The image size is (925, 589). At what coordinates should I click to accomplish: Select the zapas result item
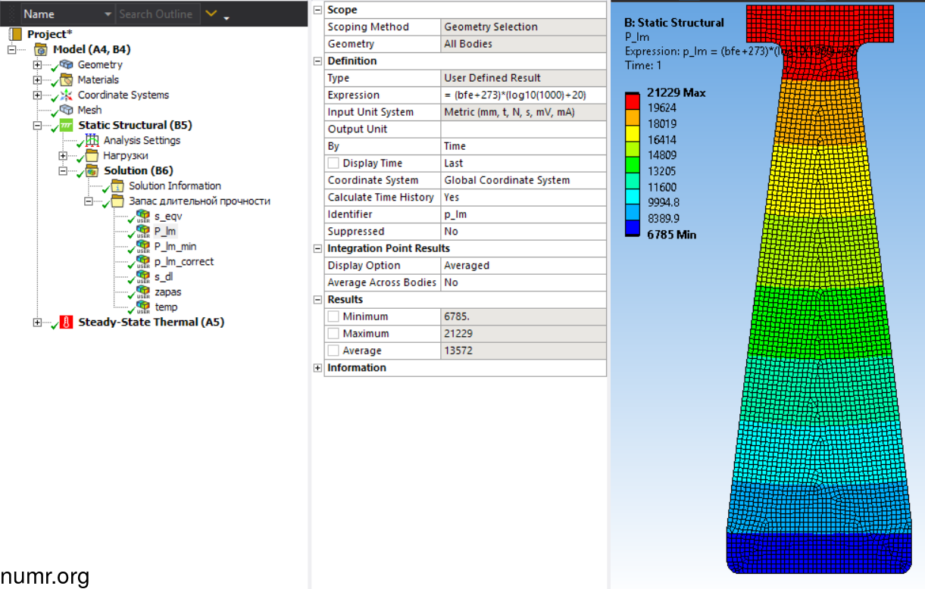click(x=167, y=292)
